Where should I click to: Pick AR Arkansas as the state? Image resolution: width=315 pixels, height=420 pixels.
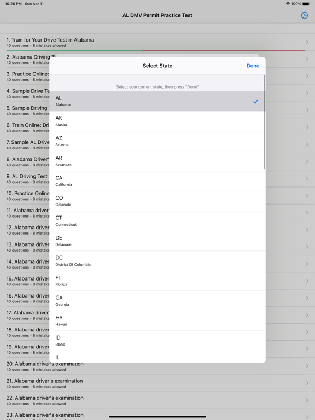[157, 161]
